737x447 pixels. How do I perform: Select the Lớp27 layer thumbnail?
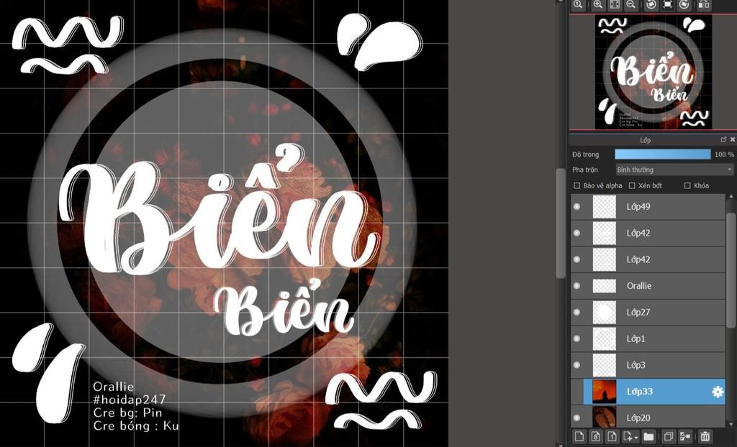tap(605, 312)
